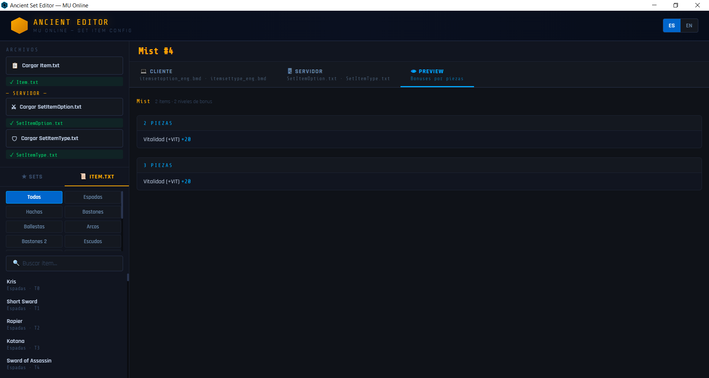This screenshot has width=709, height=378.
Task: Load file with Cargar Item.txt button
Action: click(x=64, y=65)
